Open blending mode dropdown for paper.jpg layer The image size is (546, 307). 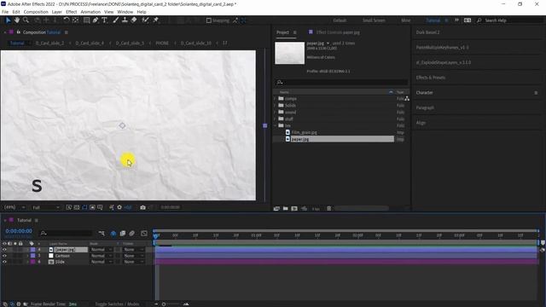point(102,250)
